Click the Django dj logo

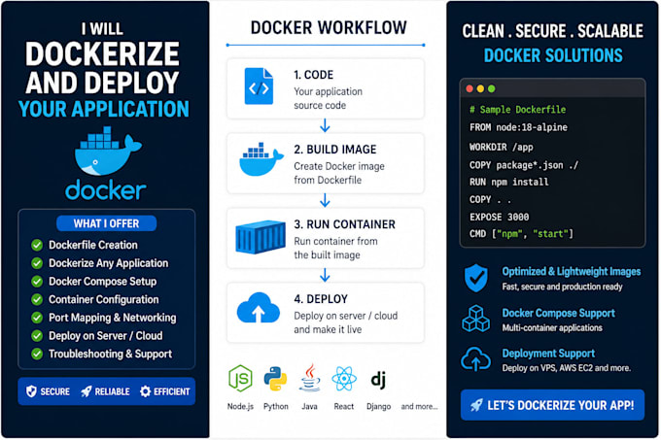[378, 380]
